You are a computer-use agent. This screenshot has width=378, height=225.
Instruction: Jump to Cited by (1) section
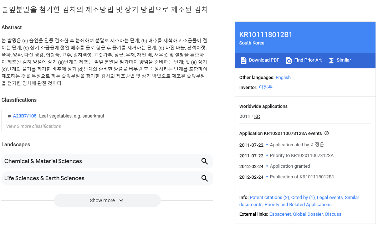pyautogui.click(x=303, y=198)
